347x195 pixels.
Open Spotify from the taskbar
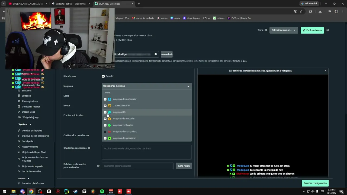102,191
